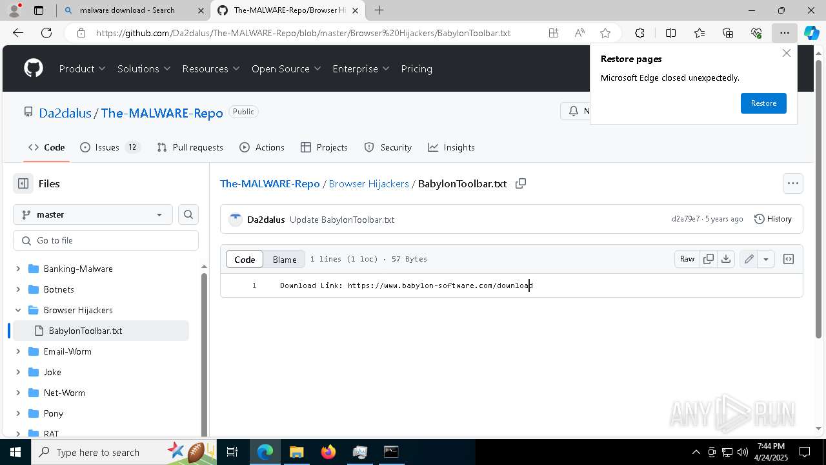Open File Explorer from the taskbar

(x=296, y=451)
